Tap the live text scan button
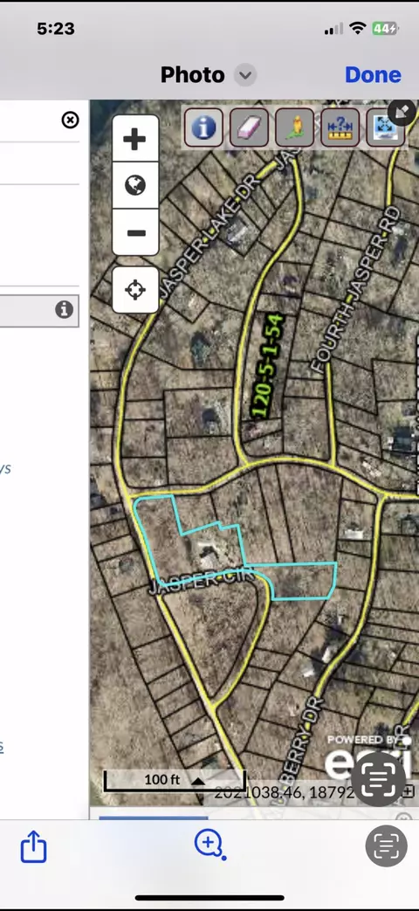Image resolution: width=419 pixels, height=911 pixels. tap(386, 845)
